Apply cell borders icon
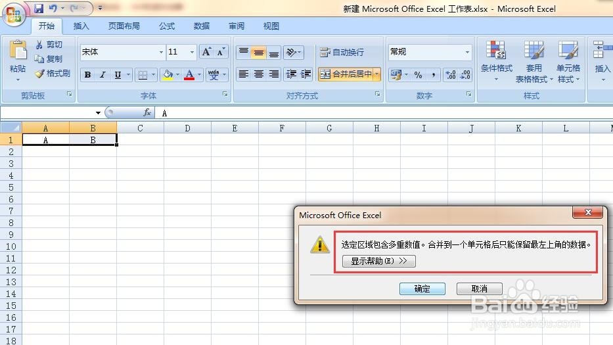The width and height of the screenshot is (613, 345). pyautogui.click(x=143, y=75)
